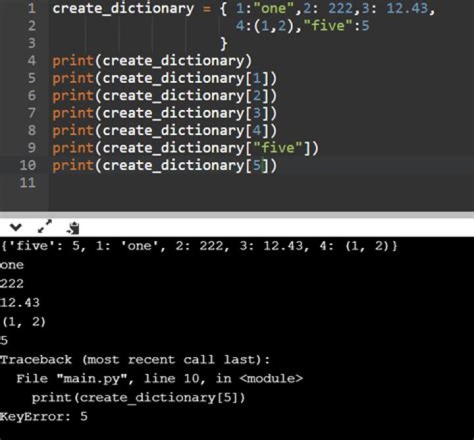Place cursor in create_dictionary assignment on line 1
Screen dimensions: 474x440
[x=244, y=9]
